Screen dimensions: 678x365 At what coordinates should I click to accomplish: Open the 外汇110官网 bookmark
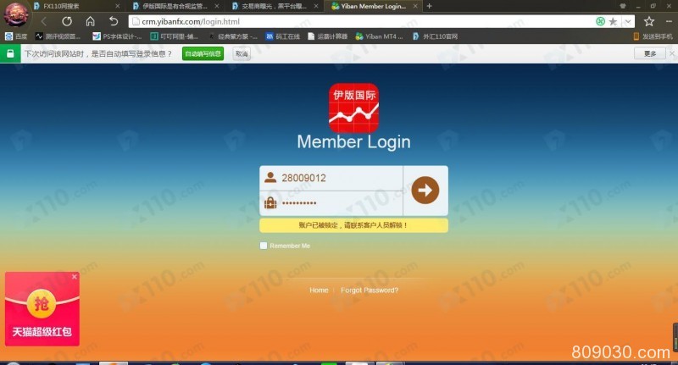point(435,36)
